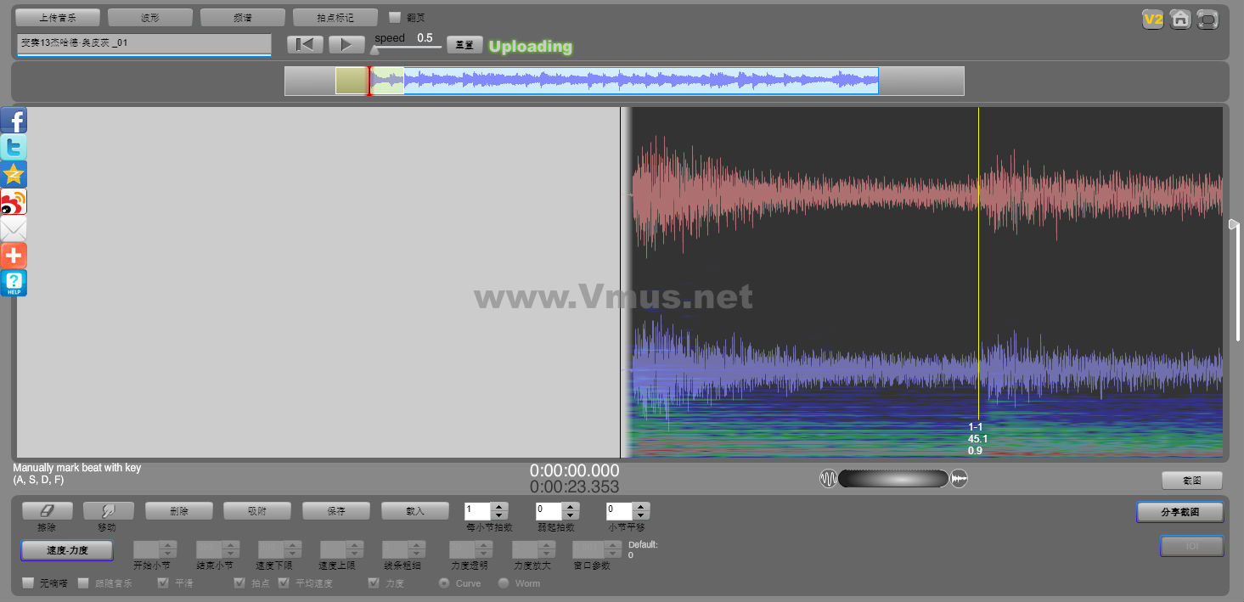The height and width of the screenshot is (602, 1244).
Task: Click the 每小节拍数 number field
Action: coord(478,511)
